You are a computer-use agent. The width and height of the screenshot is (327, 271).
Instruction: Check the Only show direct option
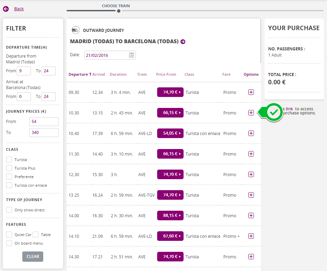click(x=9, y=210)
